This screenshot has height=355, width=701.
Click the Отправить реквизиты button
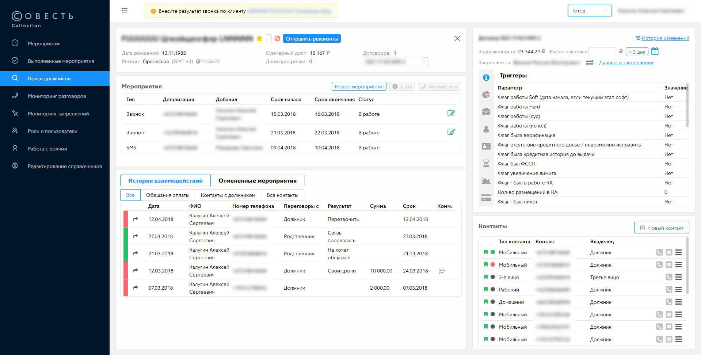click(312, 39)
